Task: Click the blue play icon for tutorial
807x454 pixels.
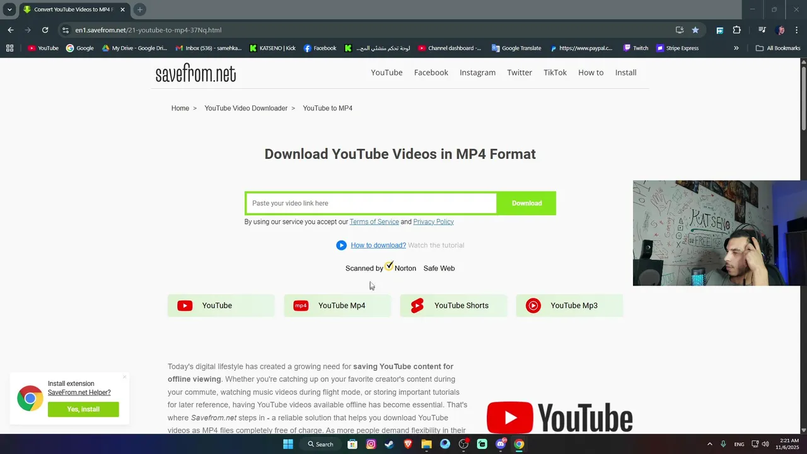Action: tap(341, 245)
